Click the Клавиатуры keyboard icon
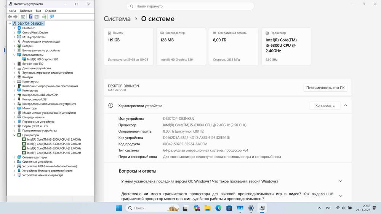Screen dimensions: 381x214 (x=19, y=81)
